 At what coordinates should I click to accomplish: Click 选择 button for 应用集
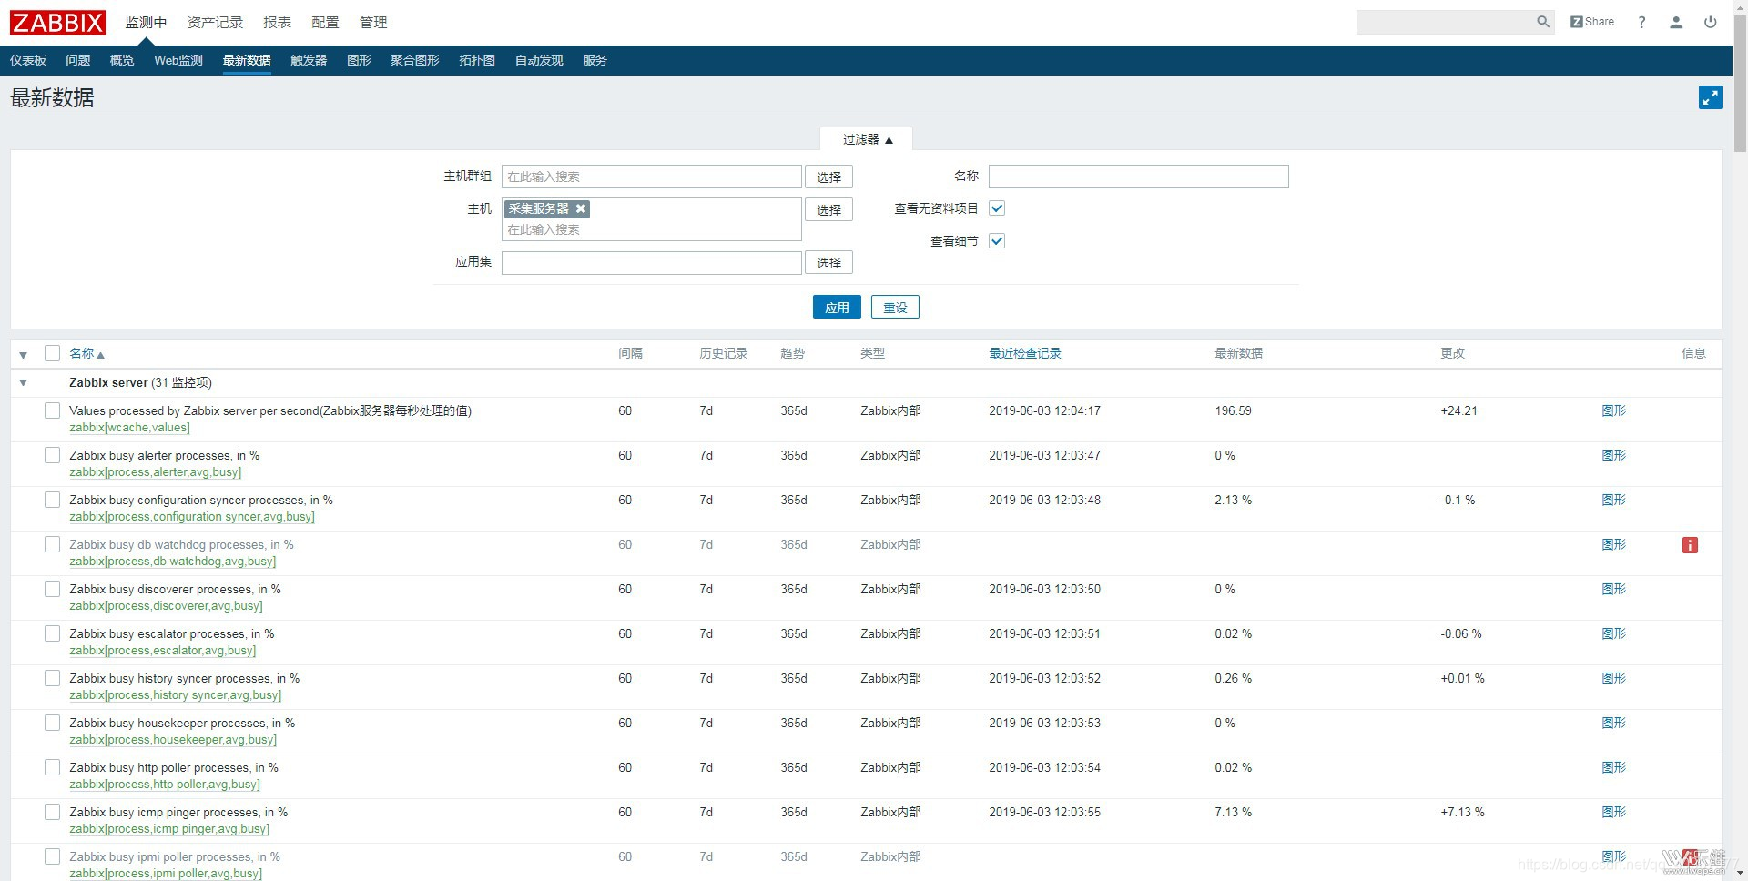click(828, 262)
